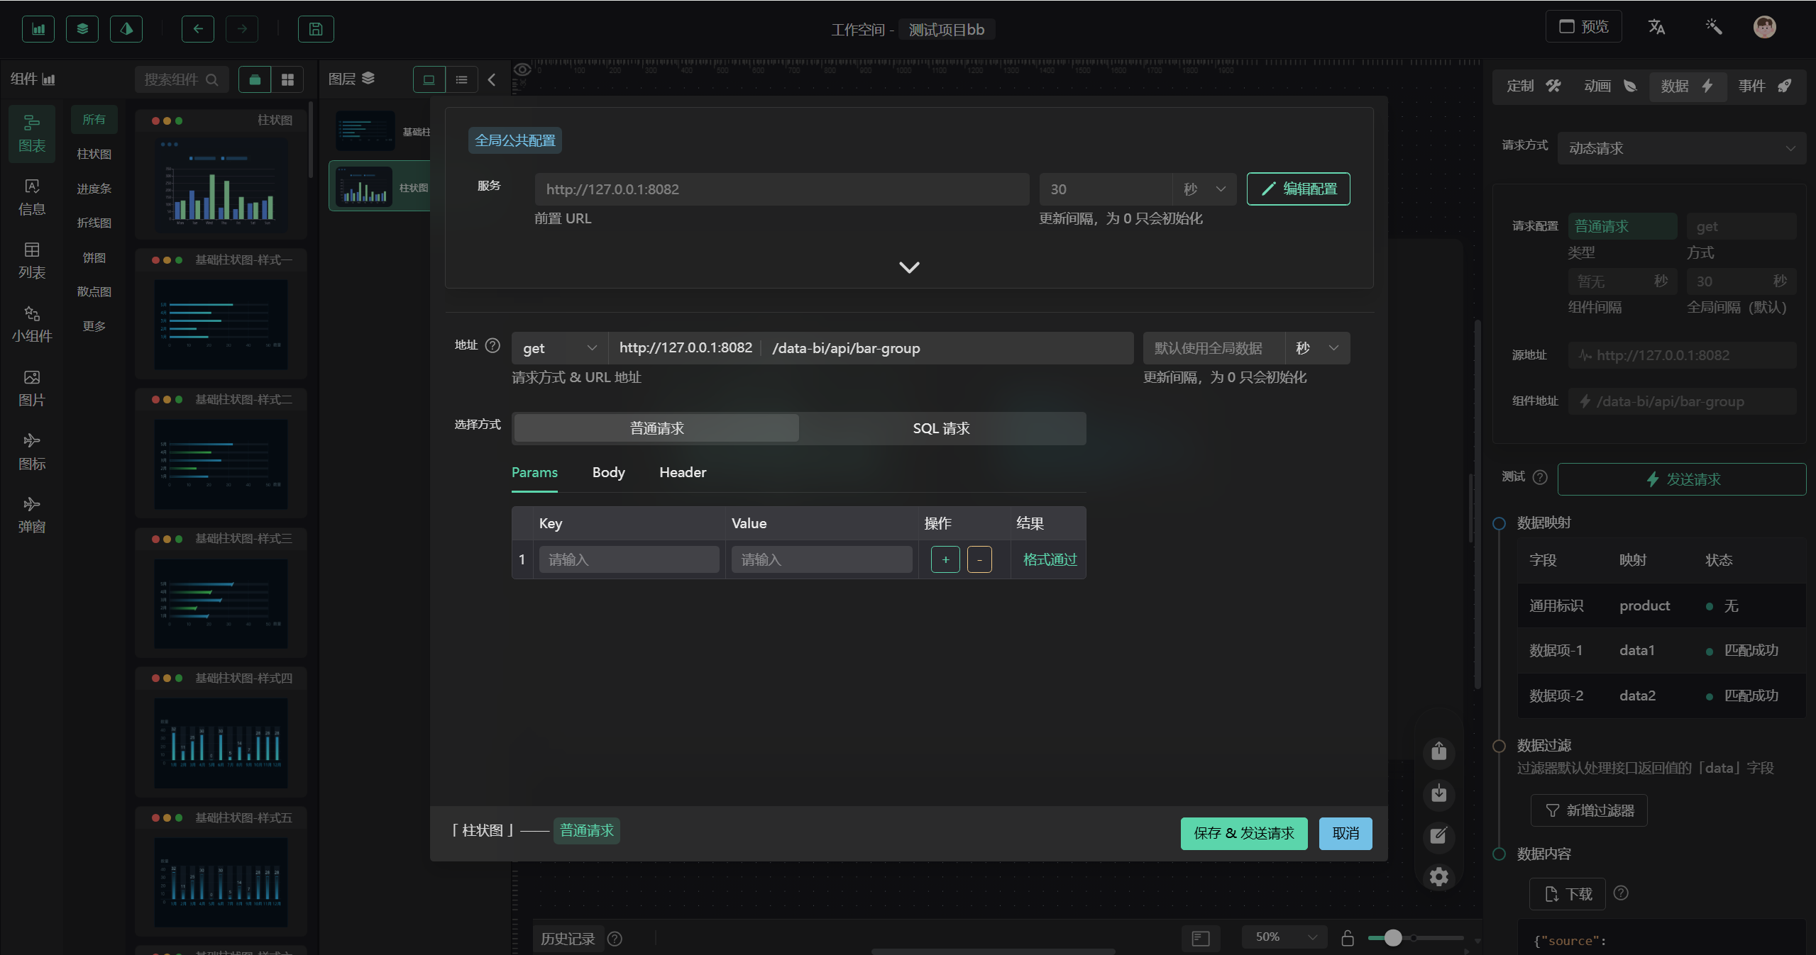Select the SQL 请求 option
Image resolution: width=1816 pixels, height=955 pixels.
(x=941, y=428)
